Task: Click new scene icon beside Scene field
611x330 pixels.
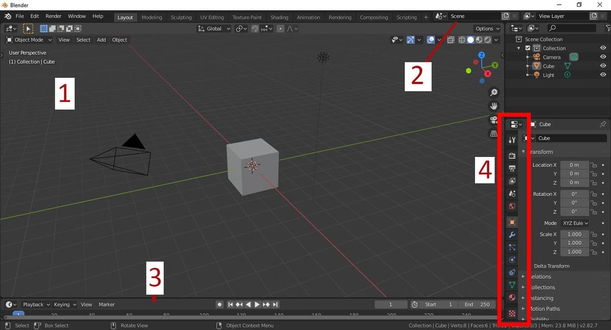Action: [506, 16]
